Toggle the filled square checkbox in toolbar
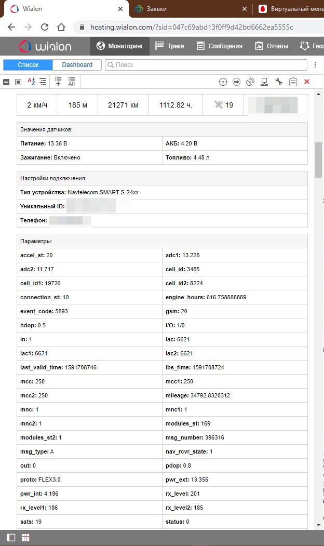 point(18,82)
